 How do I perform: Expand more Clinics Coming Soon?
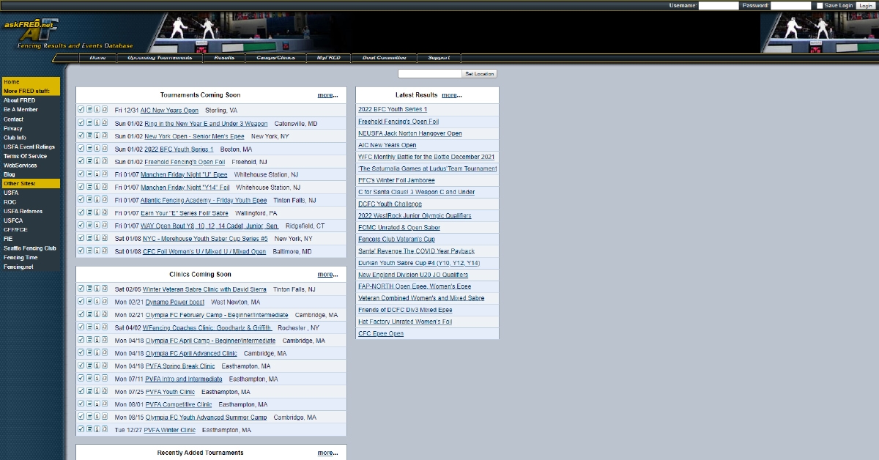pos(327,275)
